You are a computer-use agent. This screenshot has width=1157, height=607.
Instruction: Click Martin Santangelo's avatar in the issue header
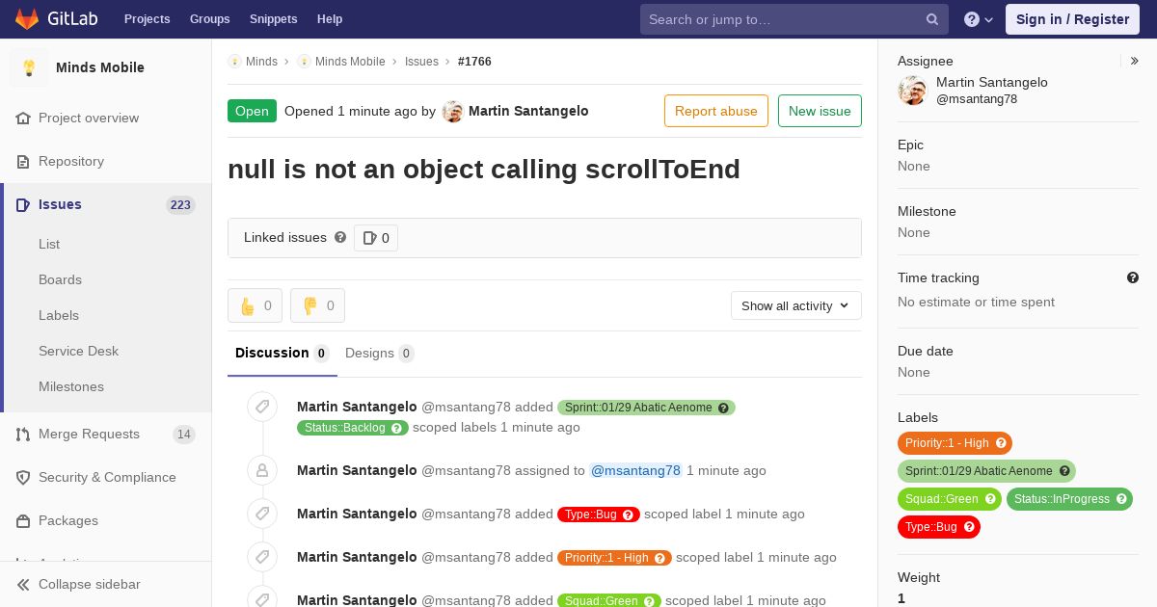pyautogui.click(x=453, y=112)
